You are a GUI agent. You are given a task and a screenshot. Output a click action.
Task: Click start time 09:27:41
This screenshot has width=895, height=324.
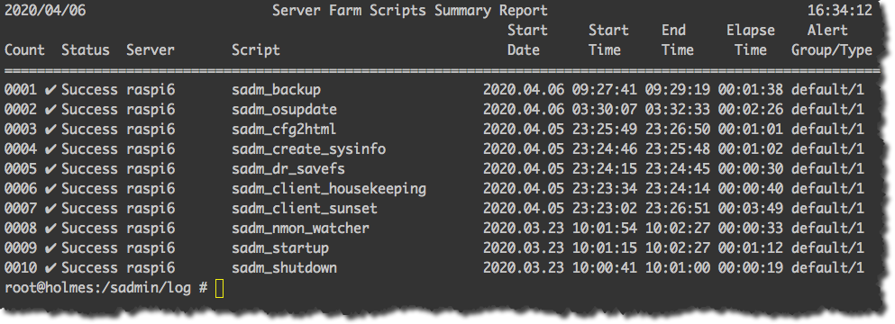605,90
